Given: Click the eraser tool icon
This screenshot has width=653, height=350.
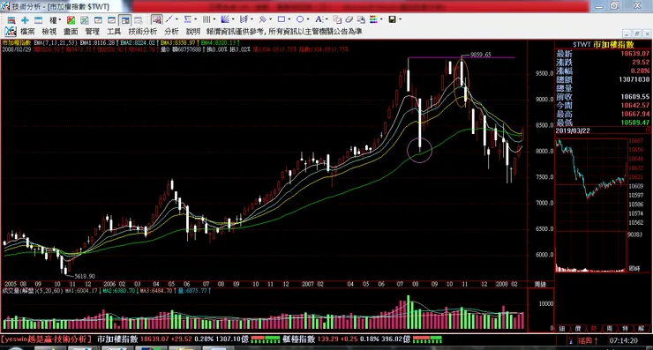Looking at the screenshot, I should 349,19.
